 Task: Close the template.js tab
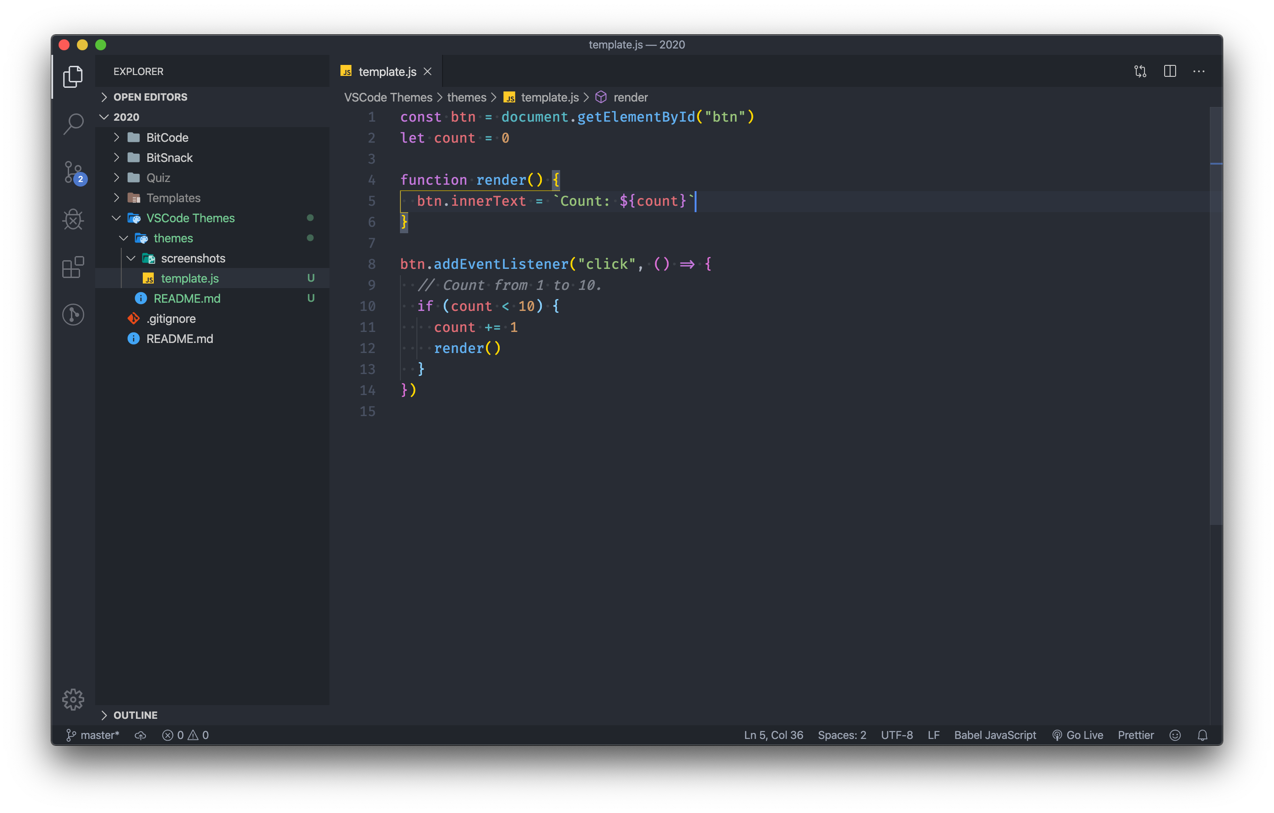[427, 71]
